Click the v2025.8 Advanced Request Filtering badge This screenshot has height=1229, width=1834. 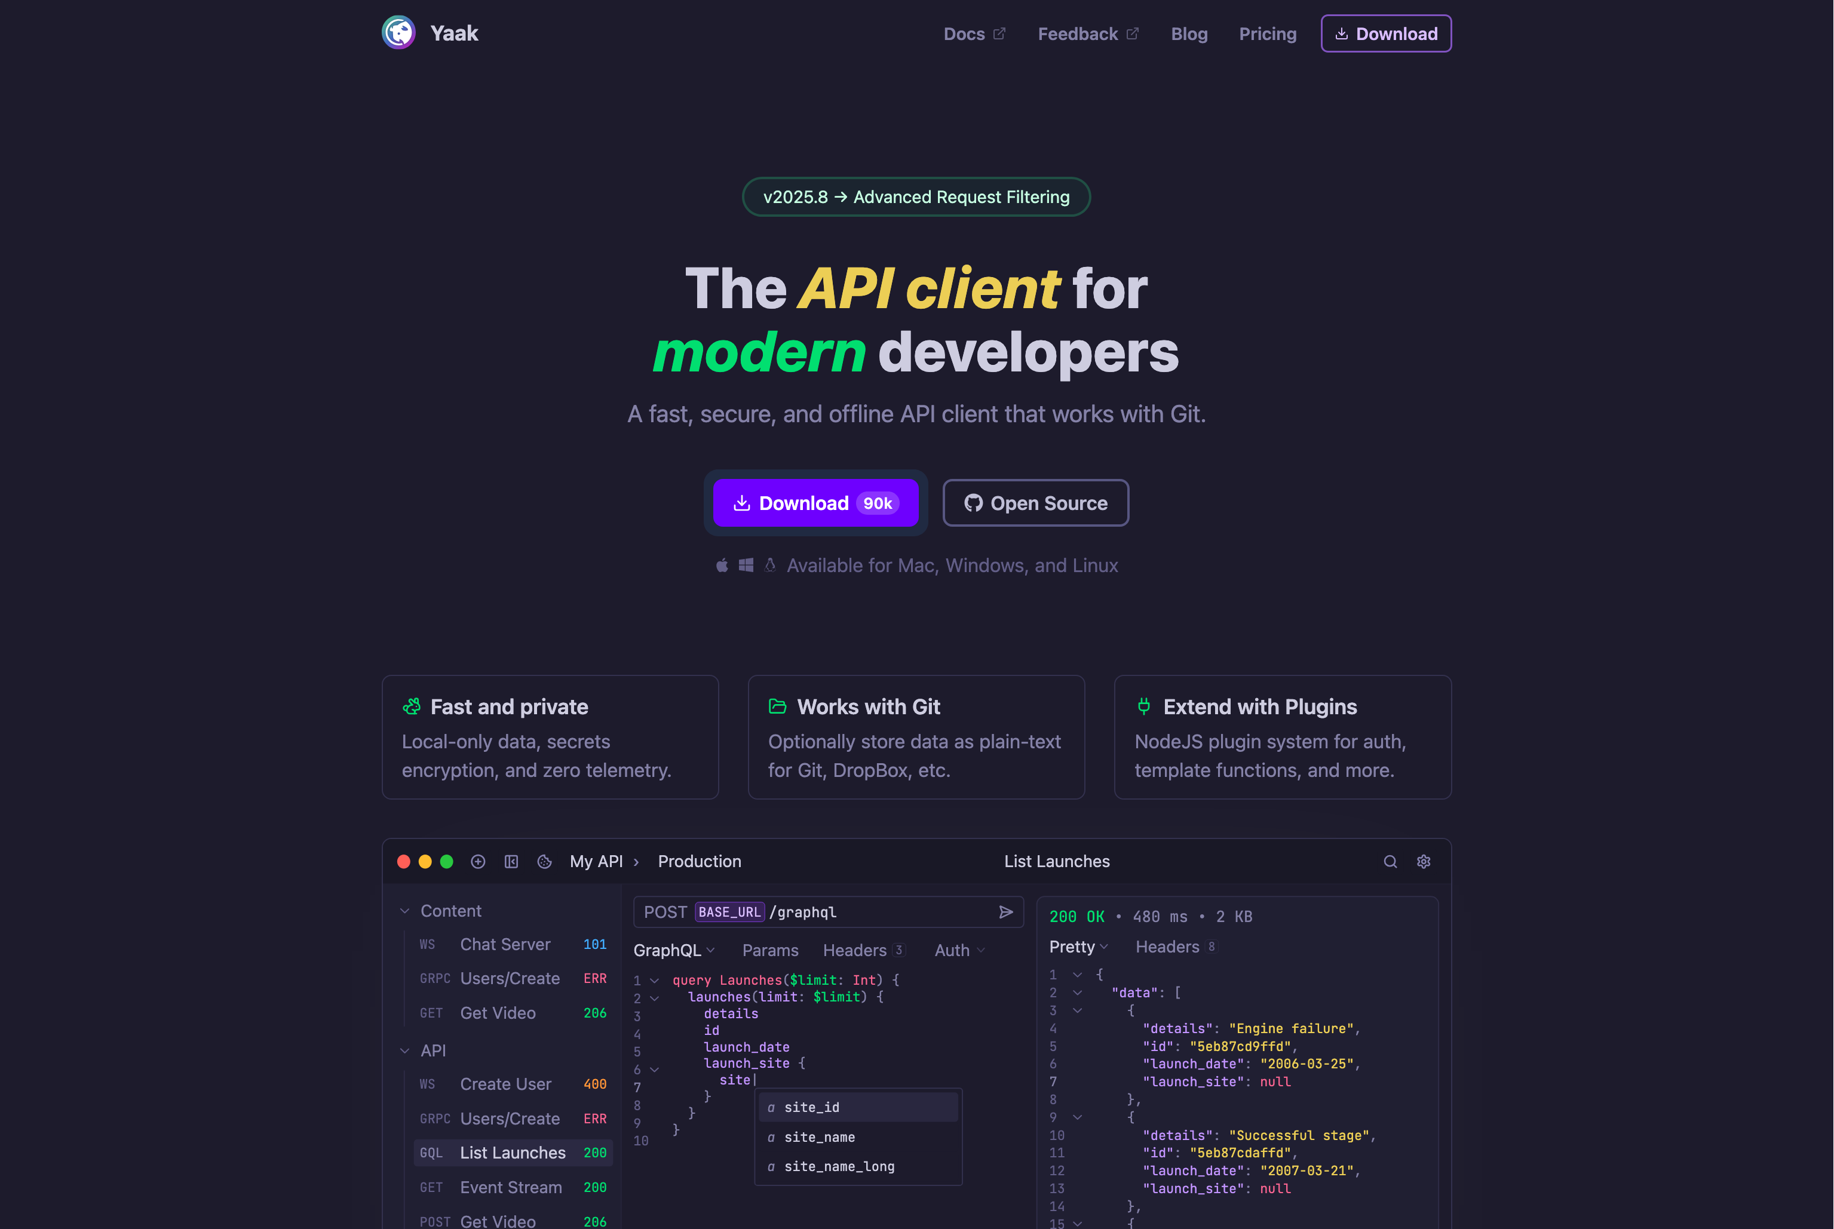[x=916, y=196]
